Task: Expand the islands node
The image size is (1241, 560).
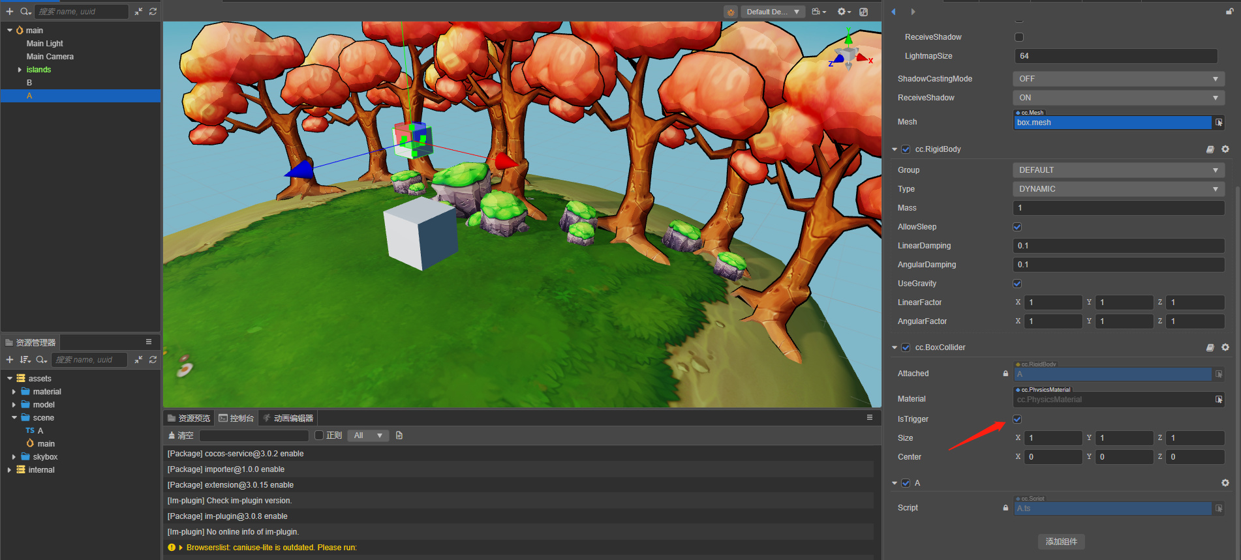Action: pyautogui.click(x=20, y=70)
